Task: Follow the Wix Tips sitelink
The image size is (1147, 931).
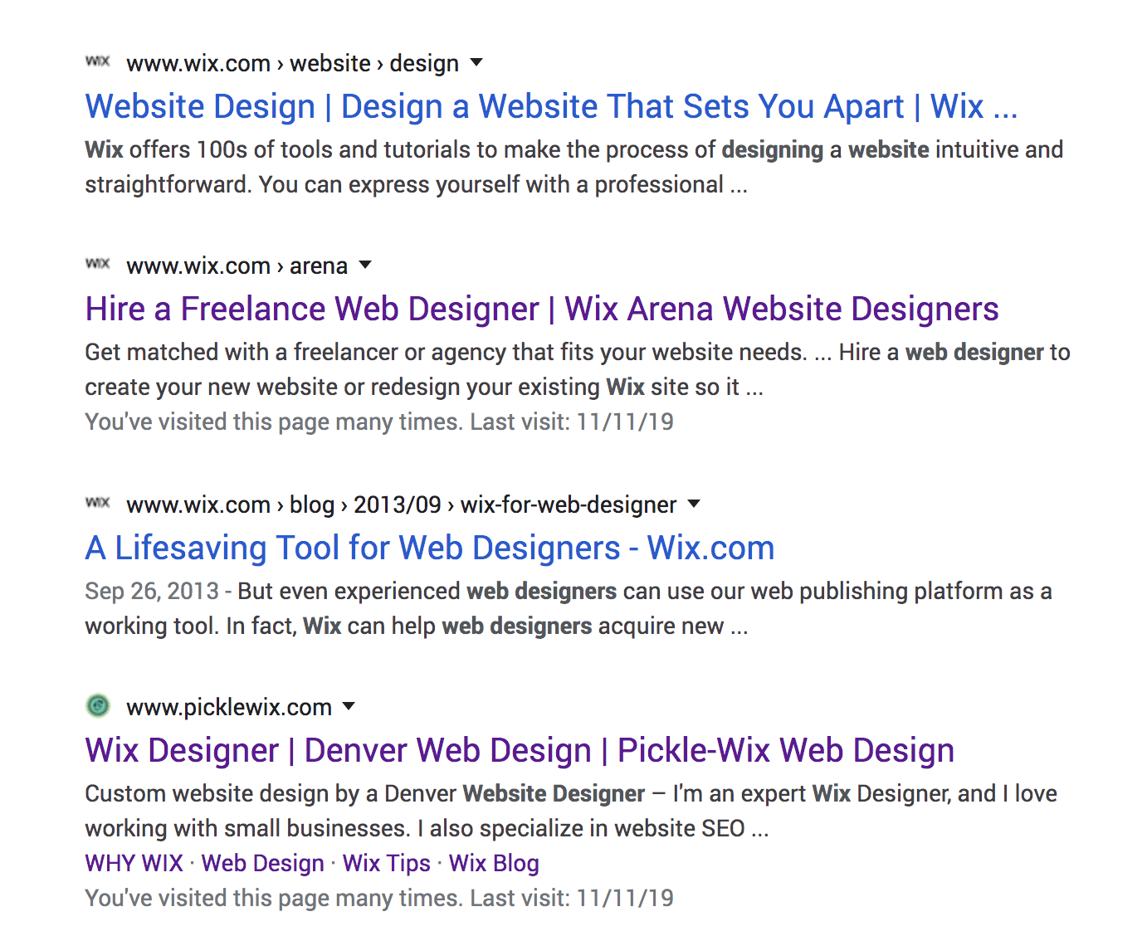Action: click(387, 863)
